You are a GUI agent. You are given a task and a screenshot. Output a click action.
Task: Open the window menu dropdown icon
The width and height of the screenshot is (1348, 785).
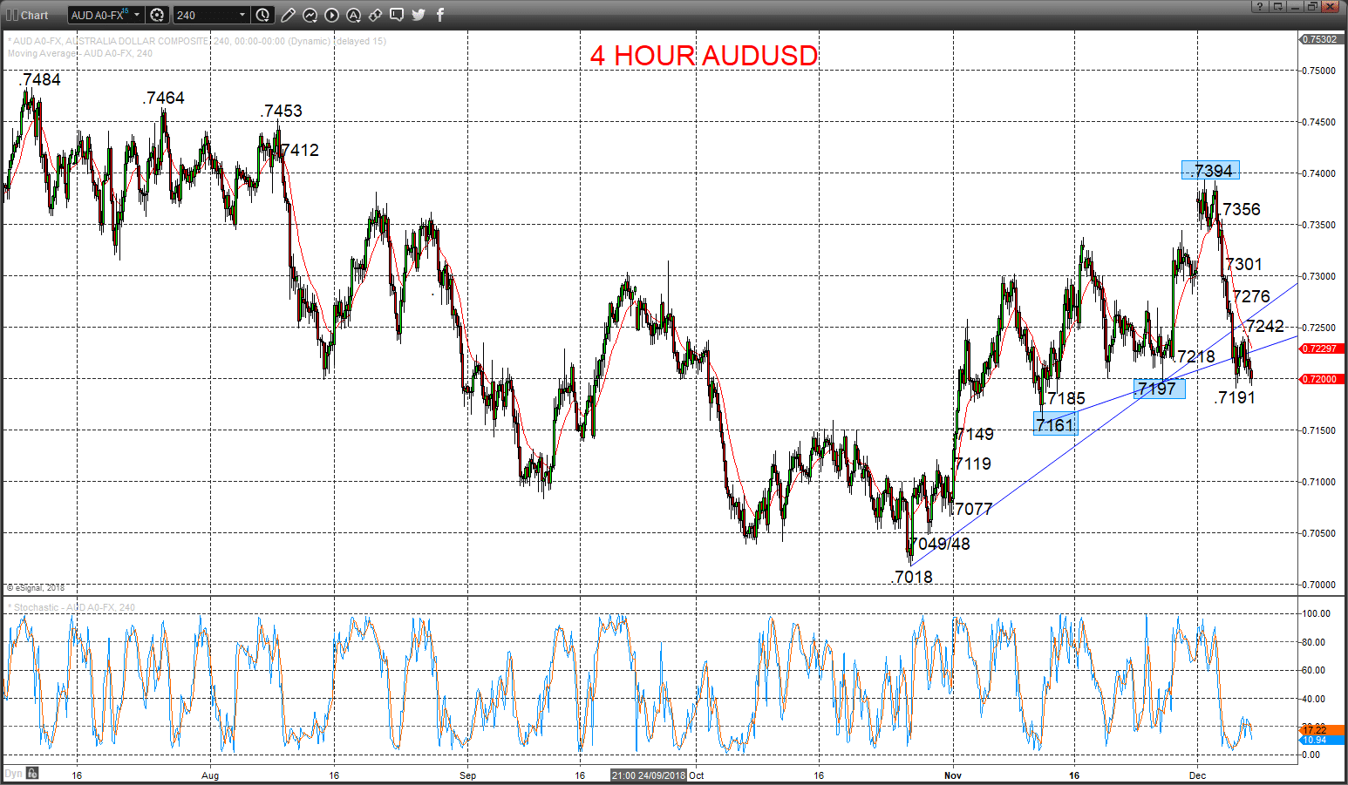coord(1277,6)
